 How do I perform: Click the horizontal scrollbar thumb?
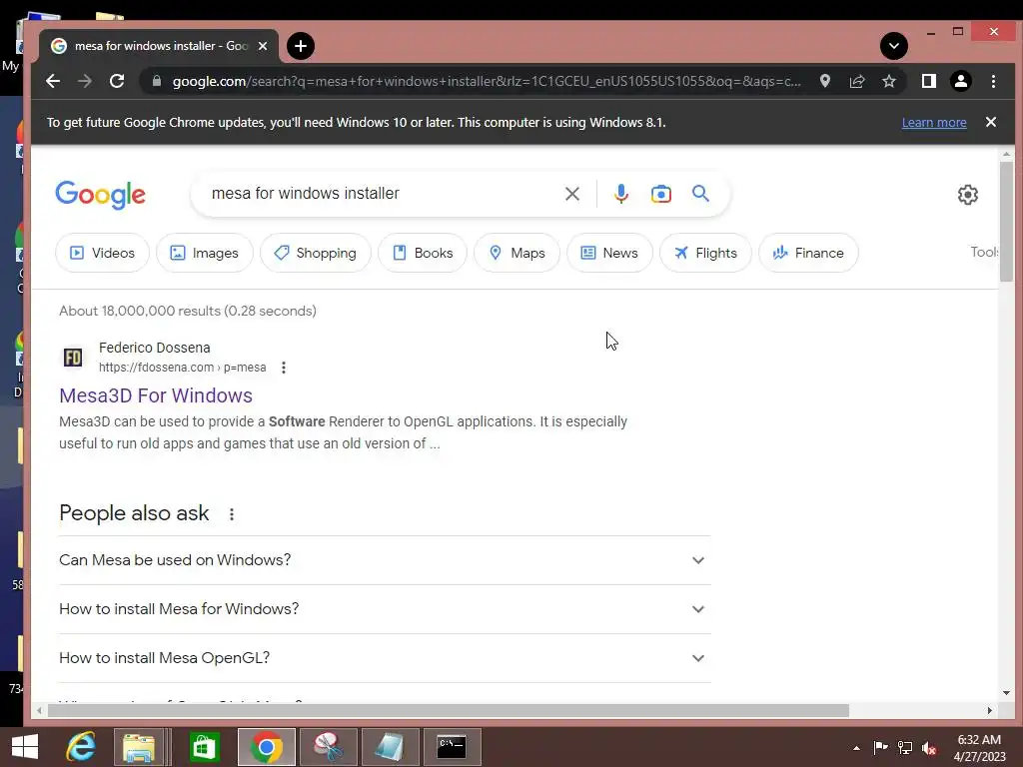tap(449, 710)
